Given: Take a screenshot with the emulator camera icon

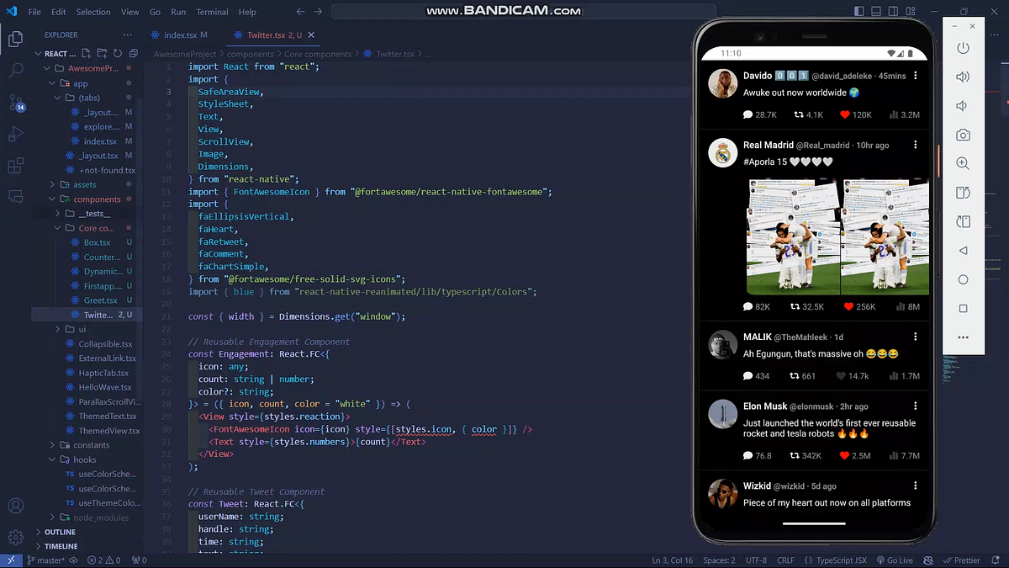Looking at the screenshot, I should coord(962,135).
